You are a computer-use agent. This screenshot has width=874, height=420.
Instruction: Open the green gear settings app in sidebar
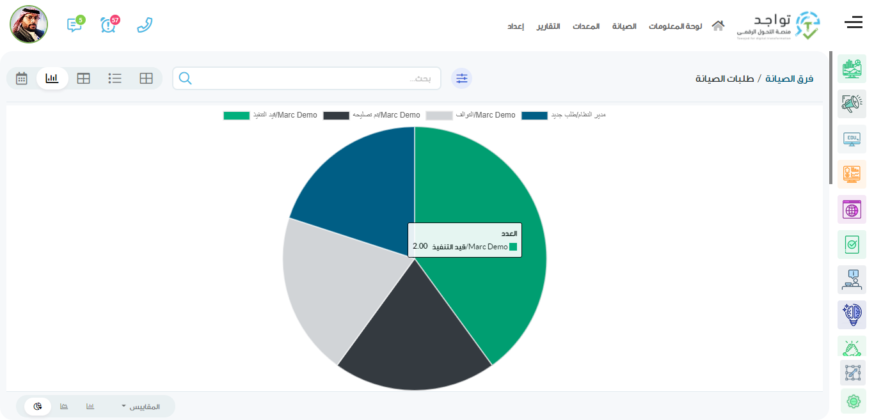[852, 401]
